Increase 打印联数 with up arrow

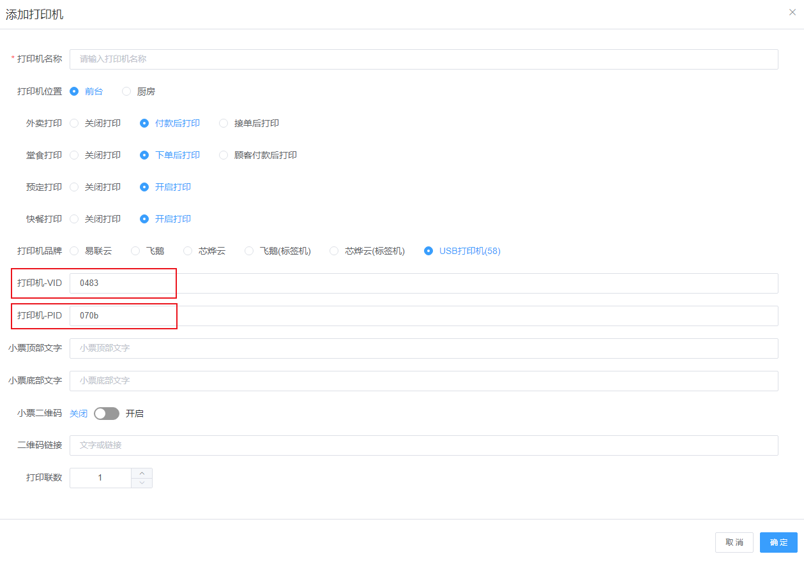pyautogui.click(x=142, y=473)
